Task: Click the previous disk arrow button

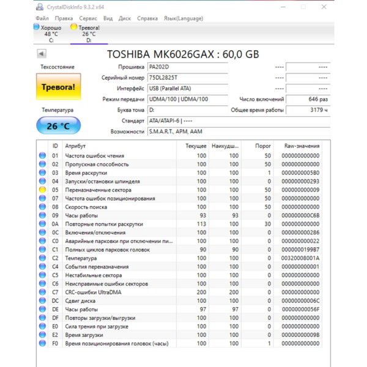Action: click(42, 54)
